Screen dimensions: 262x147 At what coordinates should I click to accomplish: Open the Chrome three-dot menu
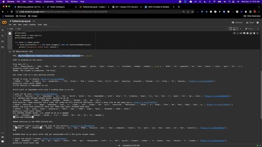pos(259,12)
